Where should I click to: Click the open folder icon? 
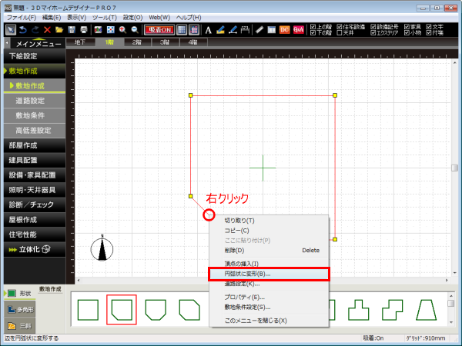(59, 29)
